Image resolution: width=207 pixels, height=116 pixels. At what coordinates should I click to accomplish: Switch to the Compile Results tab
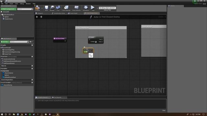42,97
